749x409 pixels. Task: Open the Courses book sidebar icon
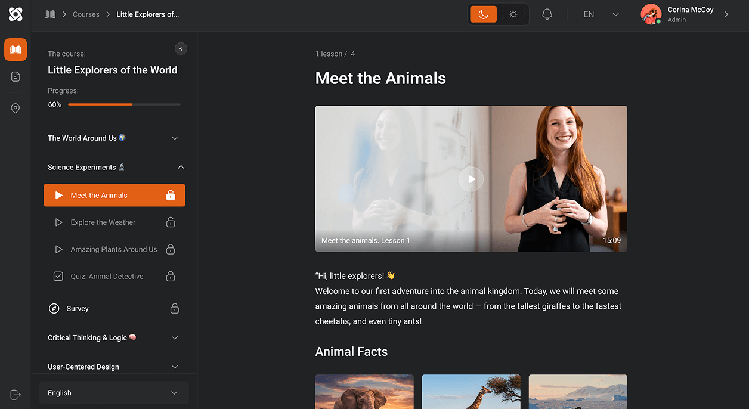(x=16, y=49)
